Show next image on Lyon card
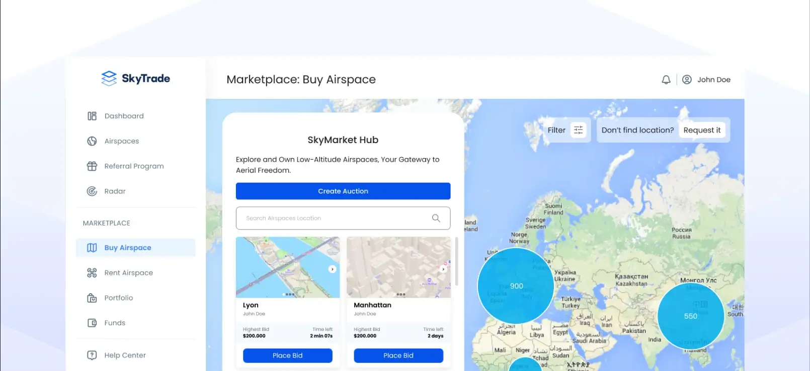 (x=332, y=269)
